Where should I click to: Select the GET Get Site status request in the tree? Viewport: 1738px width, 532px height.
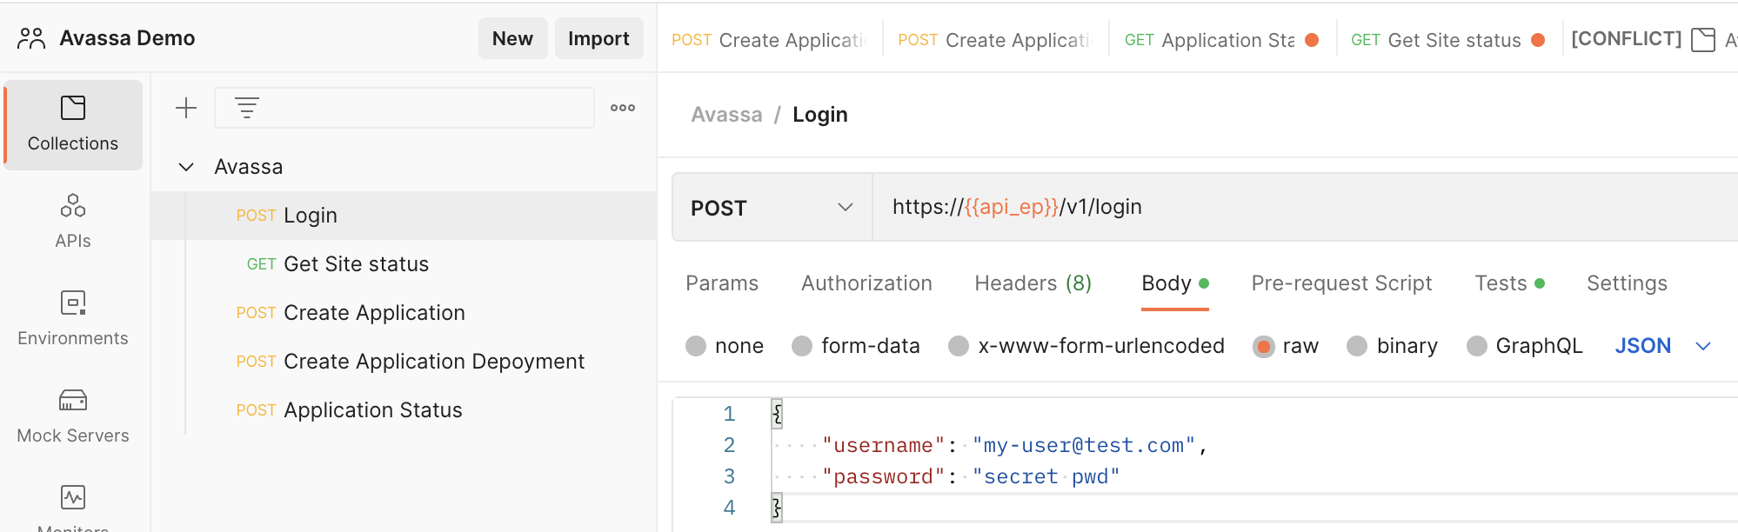click(x=404, y=264)
